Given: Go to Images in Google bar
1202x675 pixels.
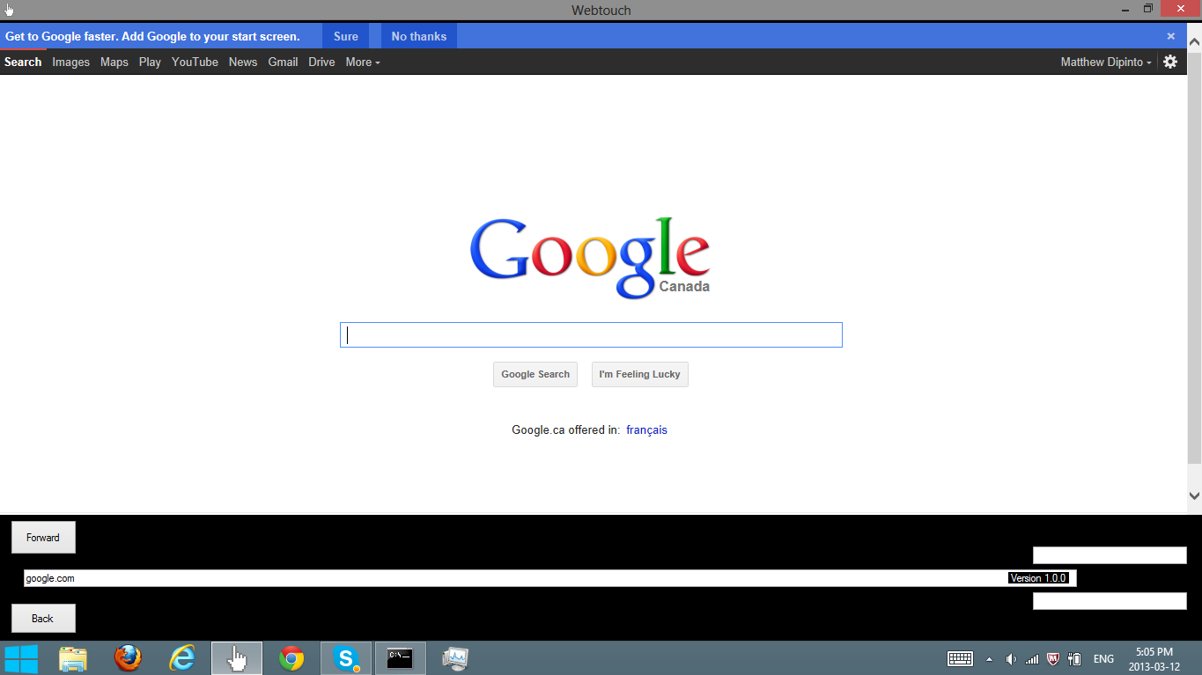Looking at the screenshot, I should pyautogui.click(x=71, y=62).
